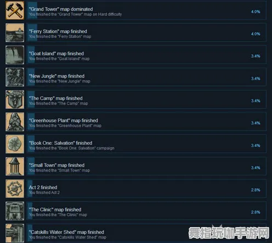
Task: Open the "Ferry Station" map finished entry
Action: pos(146,32)
